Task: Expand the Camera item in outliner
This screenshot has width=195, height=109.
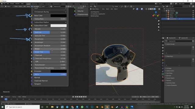Action: (166, 13)
